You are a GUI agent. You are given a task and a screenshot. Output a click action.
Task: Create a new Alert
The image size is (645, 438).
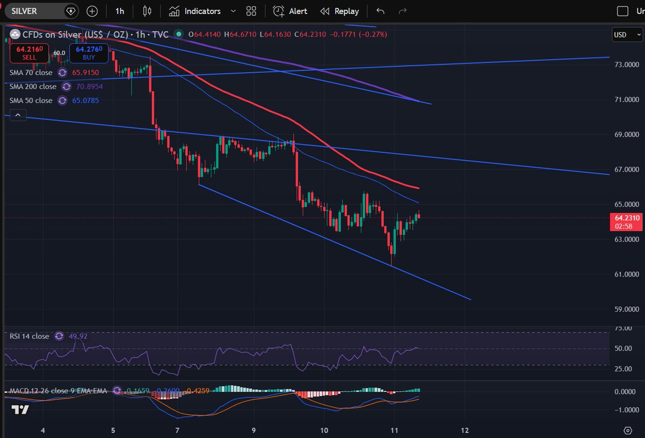click(x=290, y=11)
